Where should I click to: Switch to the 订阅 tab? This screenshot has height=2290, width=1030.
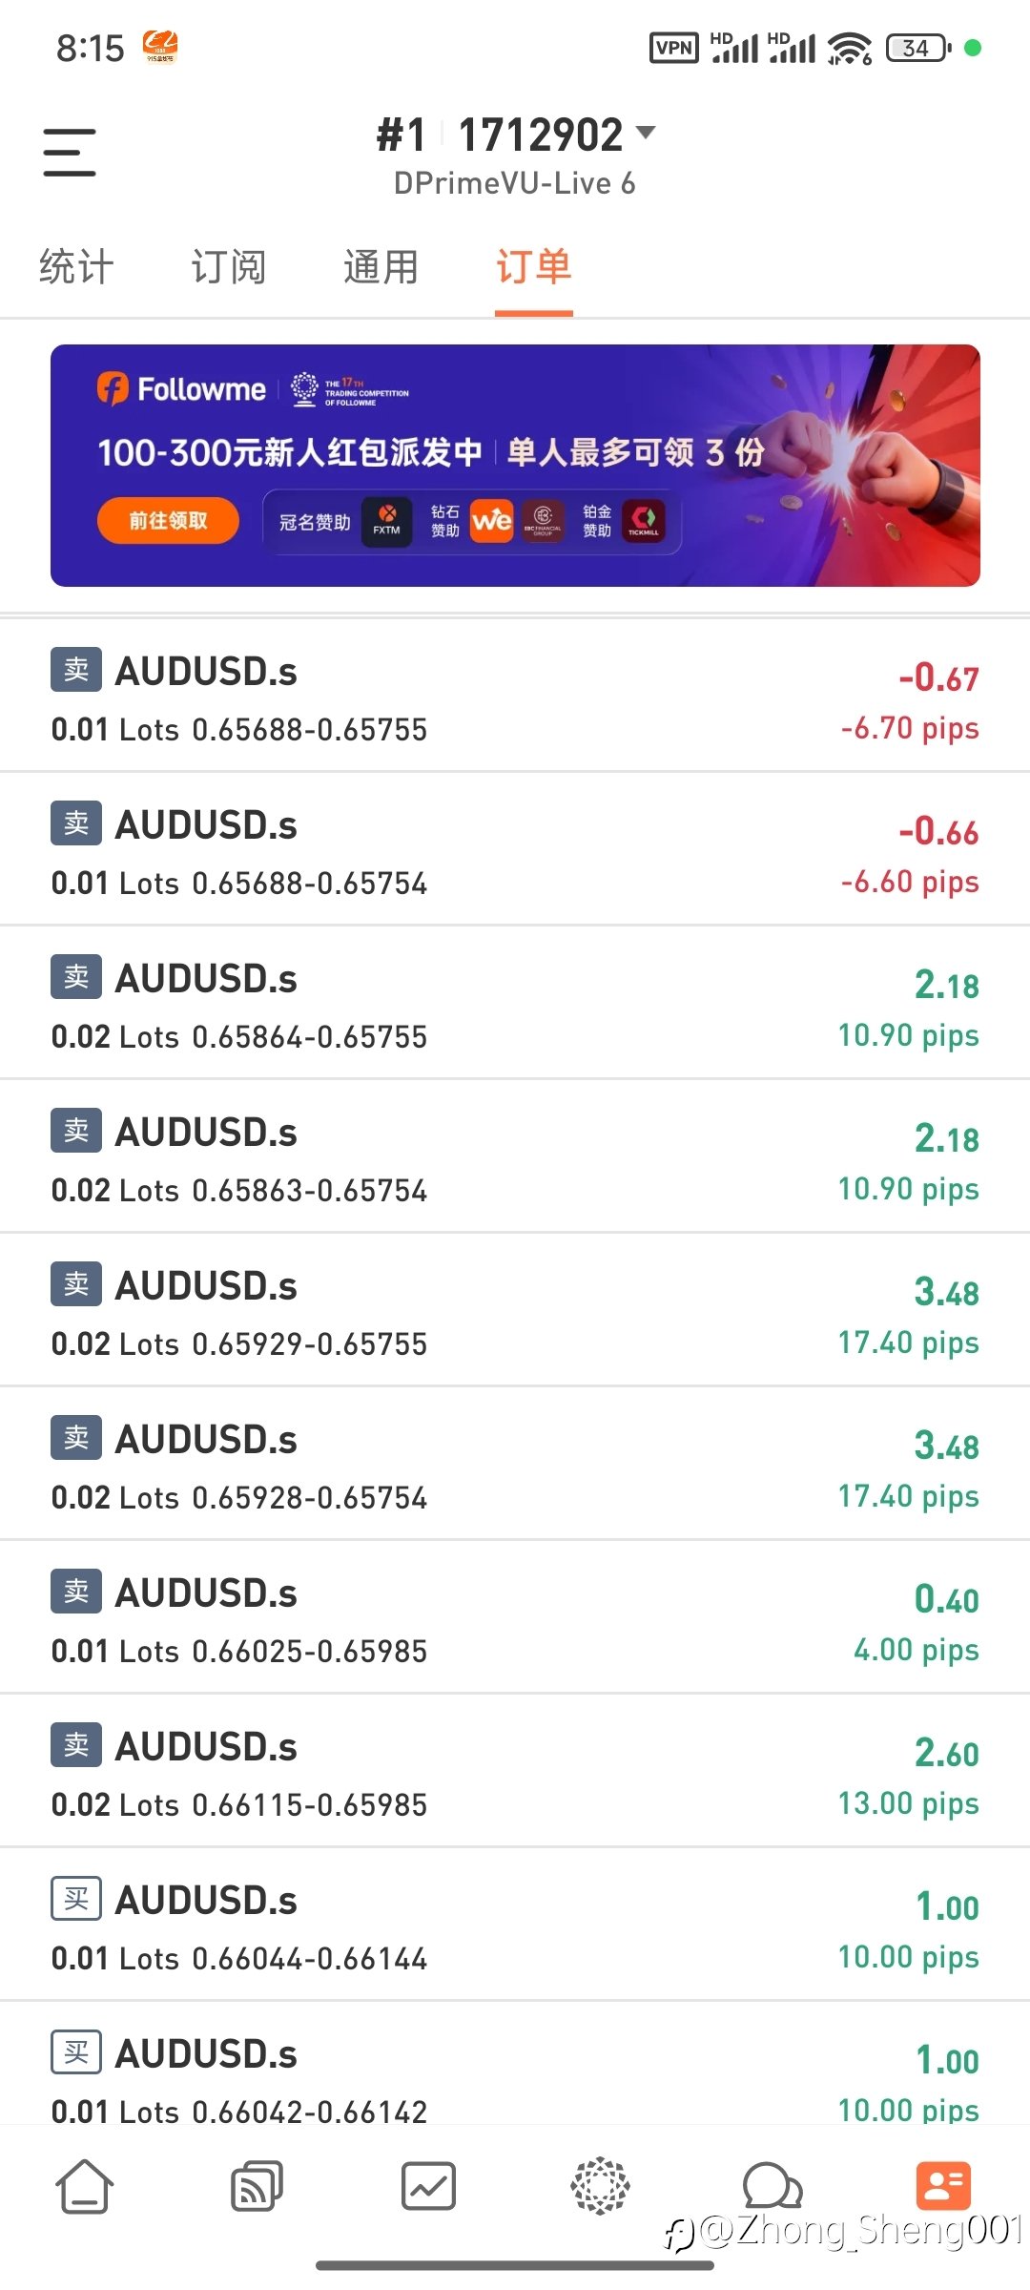tap(228, 267)
